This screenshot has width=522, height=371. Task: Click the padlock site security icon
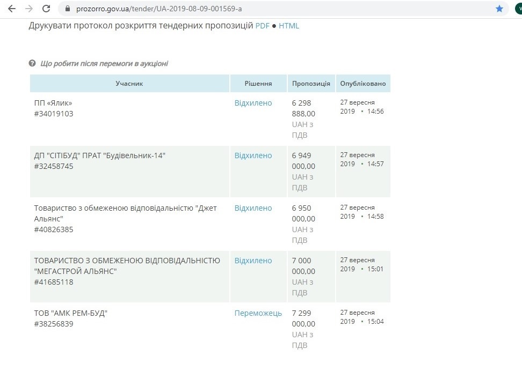coord(68,9)
